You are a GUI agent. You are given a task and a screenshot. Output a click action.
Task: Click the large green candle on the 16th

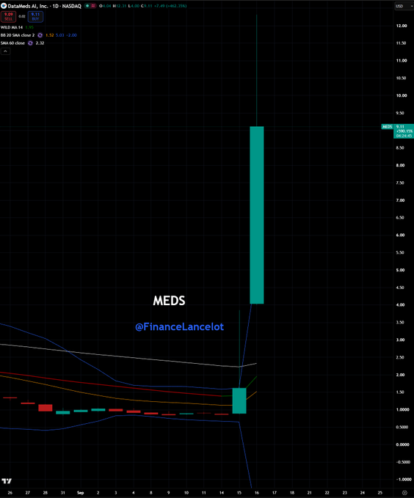pyautogui.click(x=257, y=215)
